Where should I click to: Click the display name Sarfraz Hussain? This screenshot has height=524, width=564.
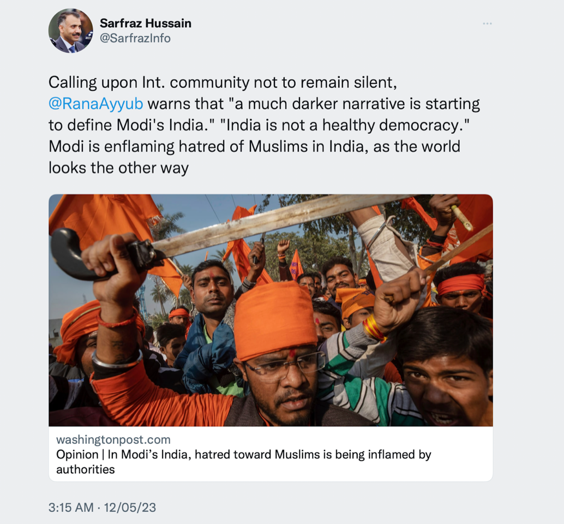tap(145, 23)
